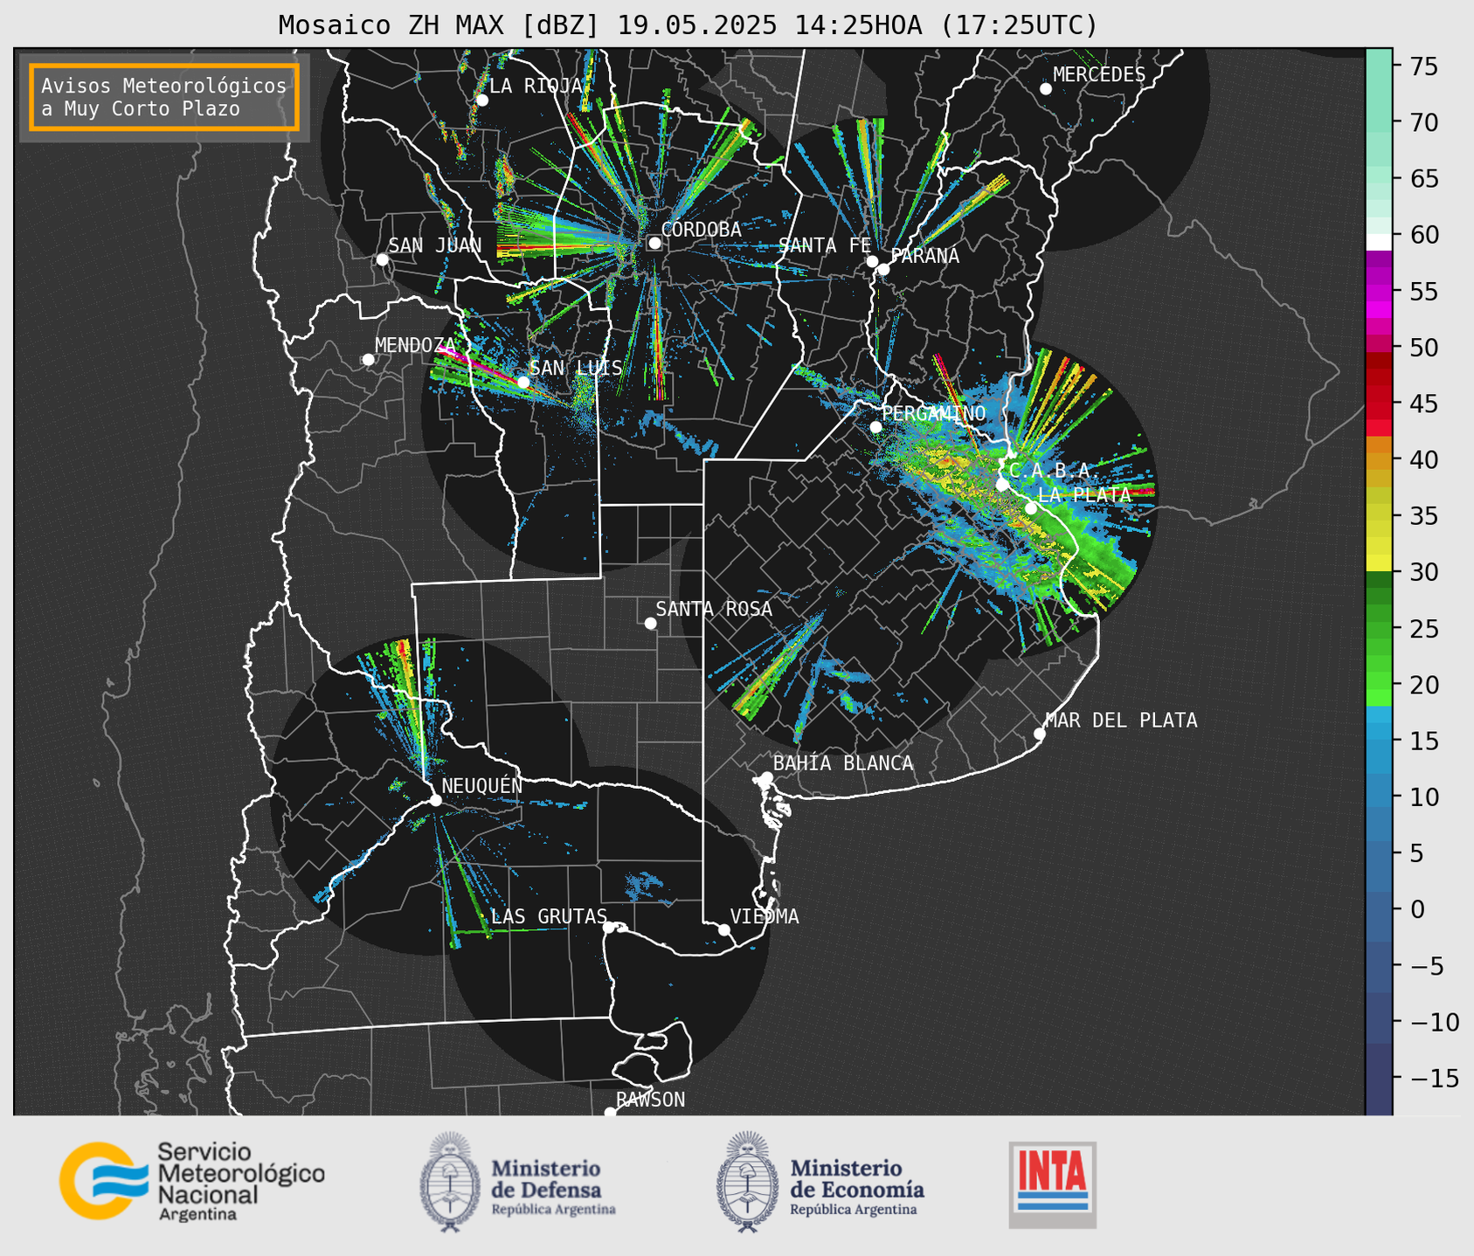Select the MAR DEL PLATA marker dot
This screenshot has height=1256, width=1474.
[x=1039, y=734]
